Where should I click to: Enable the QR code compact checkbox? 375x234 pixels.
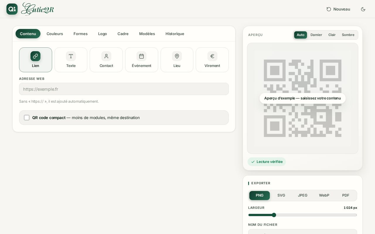coord(27,118)
